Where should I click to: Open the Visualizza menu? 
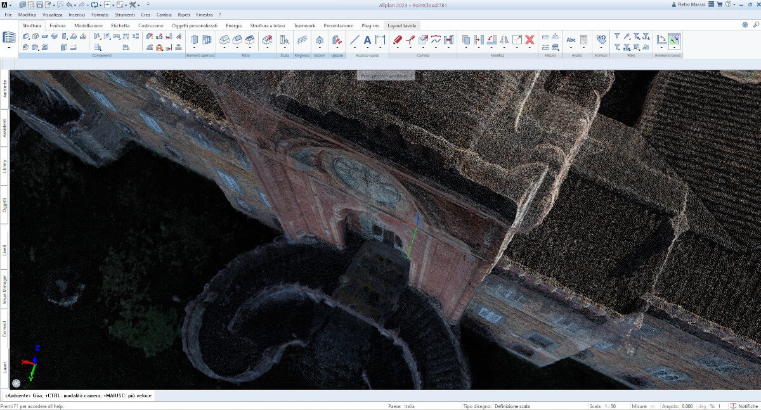[53, 14]
